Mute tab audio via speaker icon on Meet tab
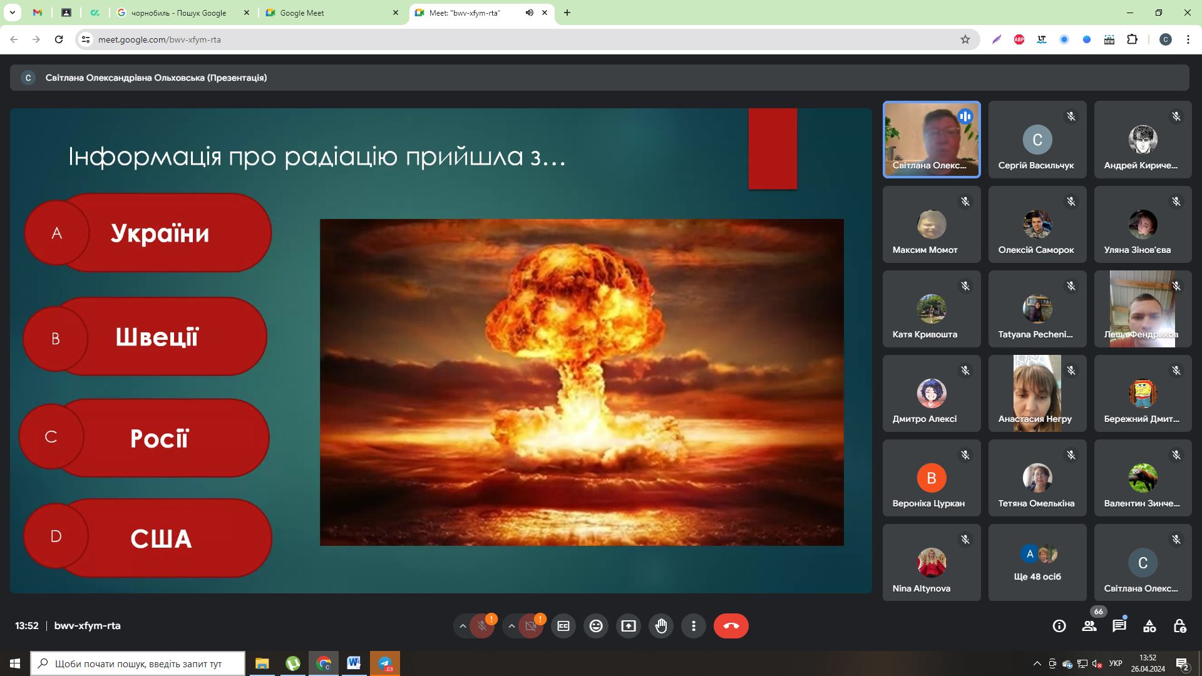Image resolution: width=1202 pixels, height=676 pixels. pos(530,13)
